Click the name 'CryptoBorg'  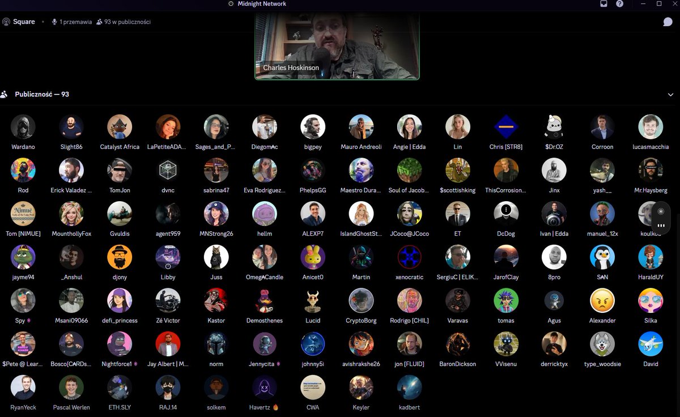coord(361,321)
